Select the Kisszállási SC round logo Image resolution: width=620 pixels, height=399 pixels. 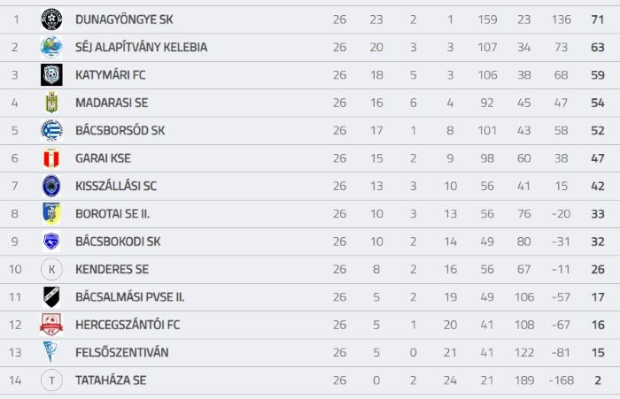(51, 186)
